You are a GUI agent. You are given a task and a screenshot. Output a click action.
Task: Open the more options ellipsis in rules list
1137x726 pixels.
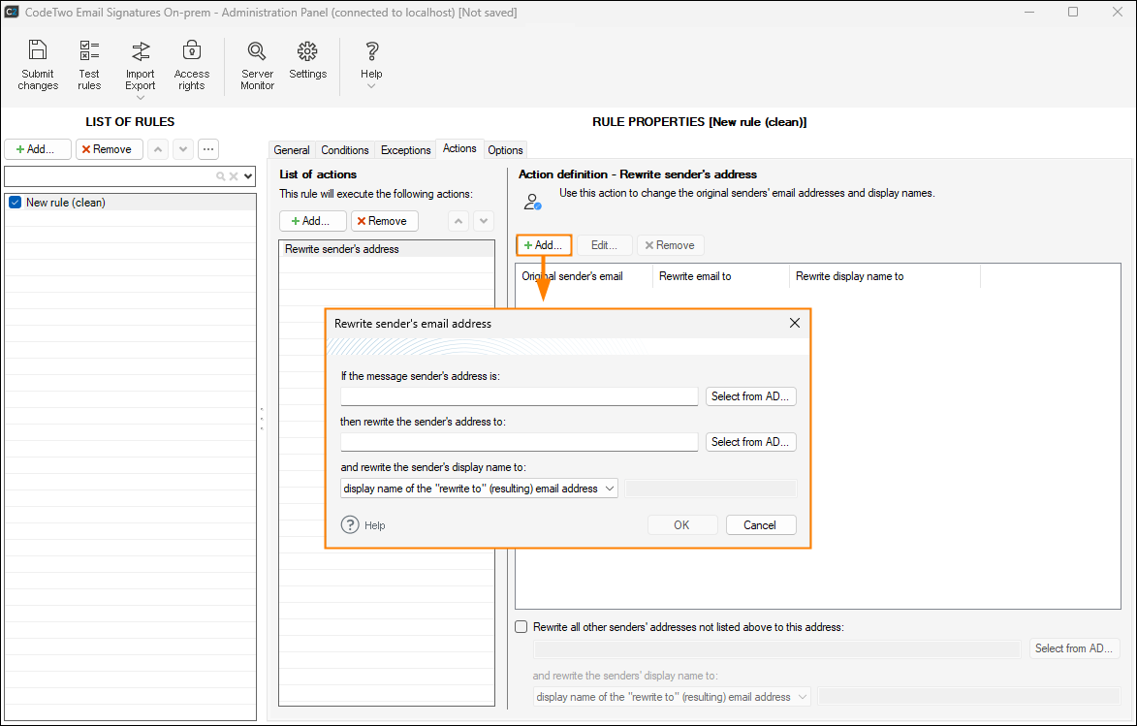pos(208,149)
